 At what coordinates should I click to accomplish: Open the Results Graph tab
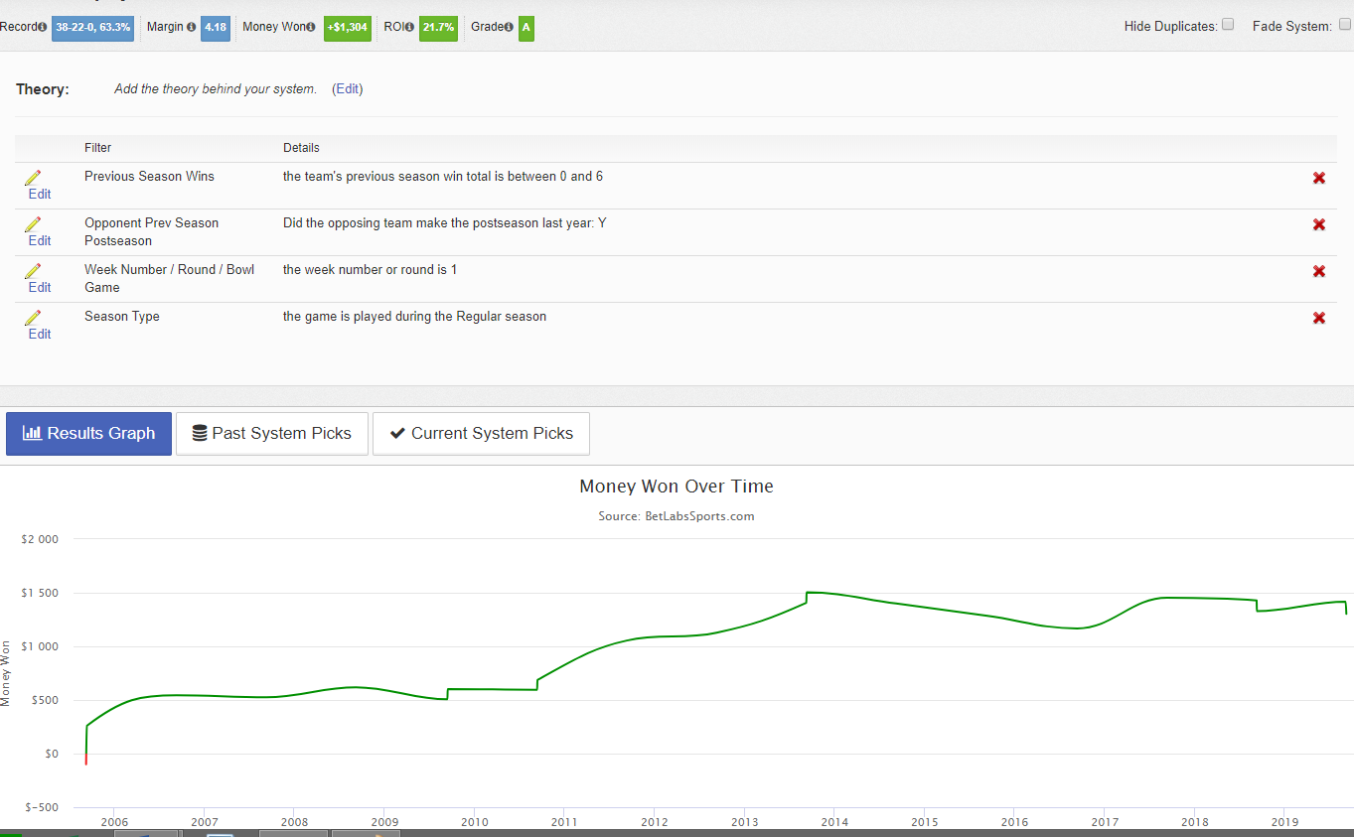[88, 434]
